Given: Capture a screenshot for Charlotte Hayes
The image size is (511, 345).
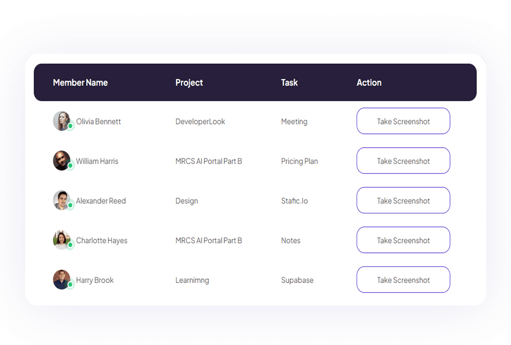Looking at the screenshot, I should point(403,240).
